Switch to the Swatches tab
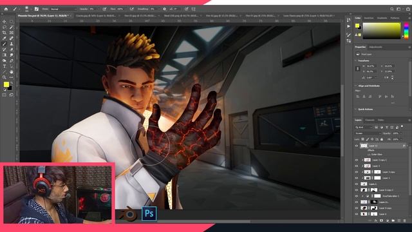The width and height of the screenshot is (412, 232). click(x=369, y=18)
